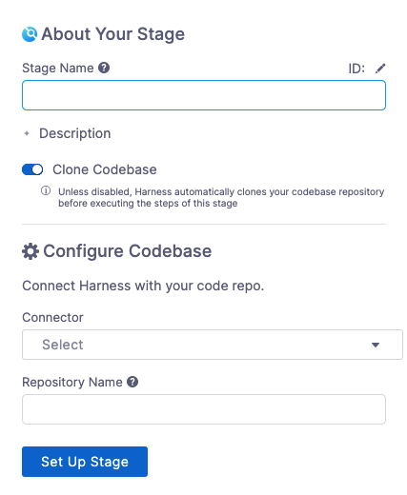Screen dimensions: 407x495
Task: Click the Connector dropdown caret arrow
Action: [376, 345]
